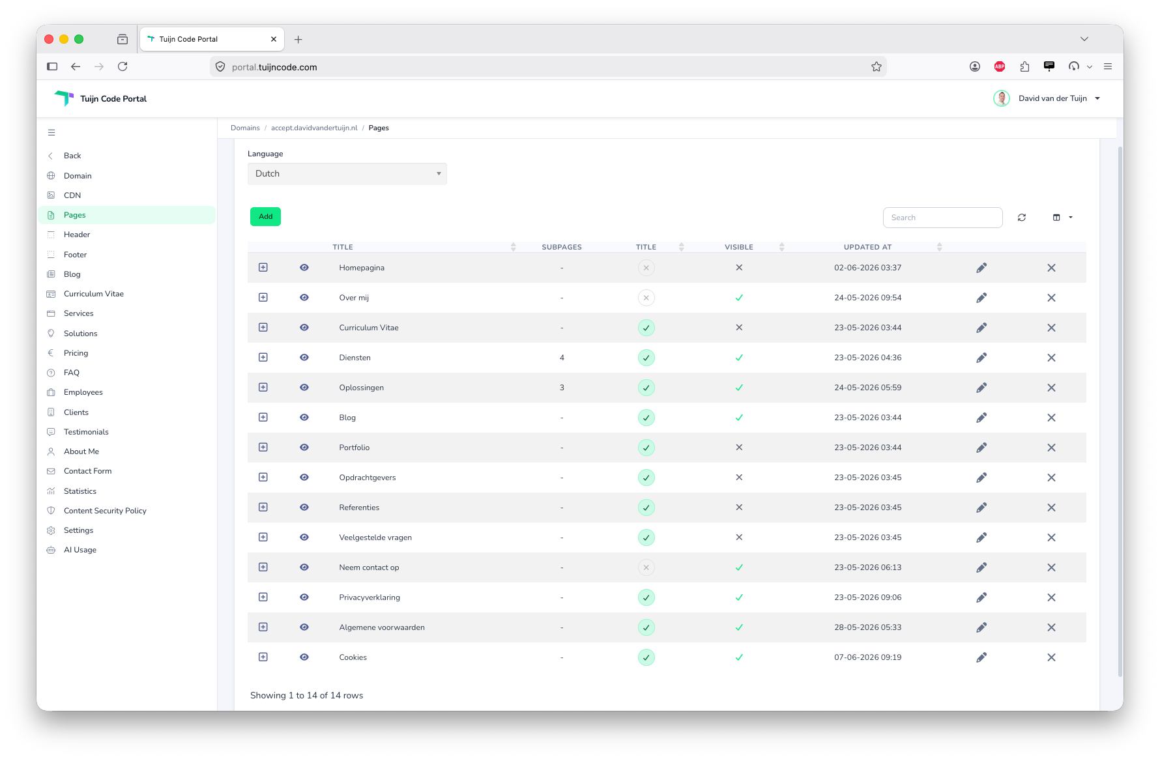Delete the Cookies page row
Image resolution: width=1160 pixels, height=759 pixels.
coord(1051,657)
